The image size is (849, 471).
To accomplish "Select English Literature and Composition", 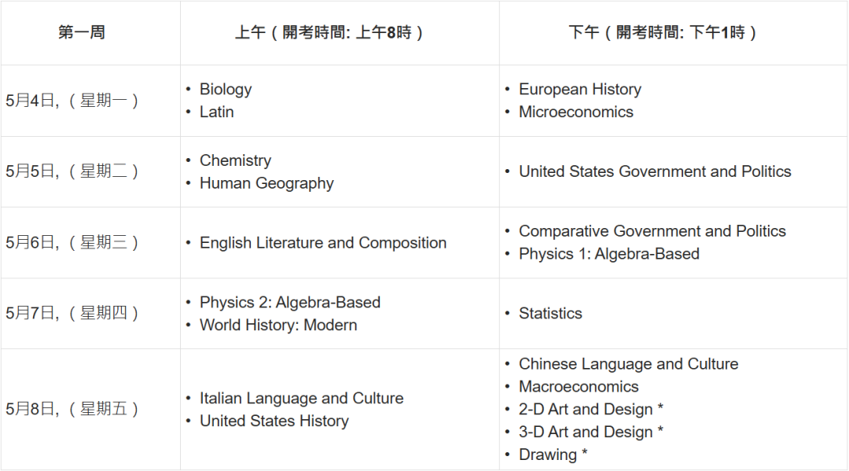I will [x=323, y=243].
